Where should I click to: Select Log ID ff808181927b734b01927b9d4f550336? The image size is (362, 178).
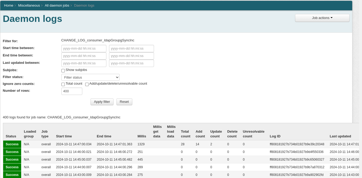(x=296, y=152)
